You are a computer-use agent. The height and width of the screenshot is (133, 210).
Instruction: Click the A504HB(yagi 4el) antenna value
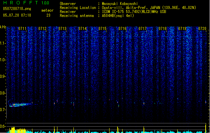pyautogui.click(x=118, y=16)
